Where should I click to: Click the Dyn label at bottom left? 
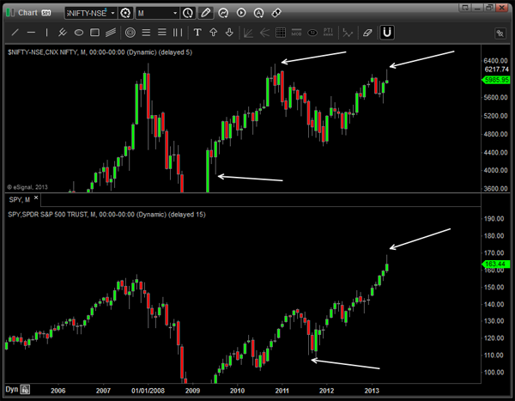click(x=11, y=390)
